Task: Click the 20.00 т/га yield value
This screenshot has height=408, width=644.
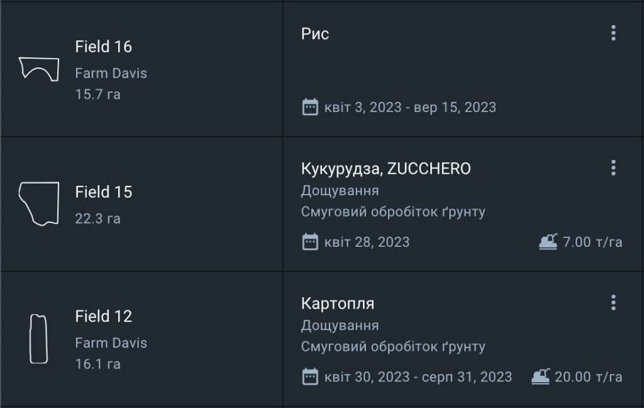Action: [589, 377]
